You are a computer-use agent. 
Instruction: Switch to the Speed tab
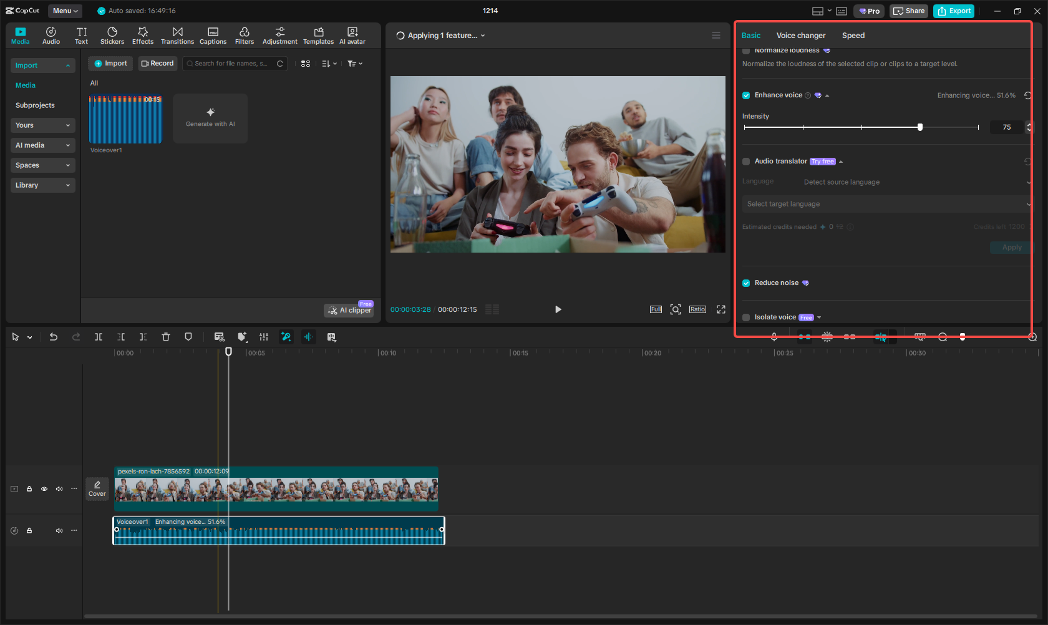[x=853, y=36]
